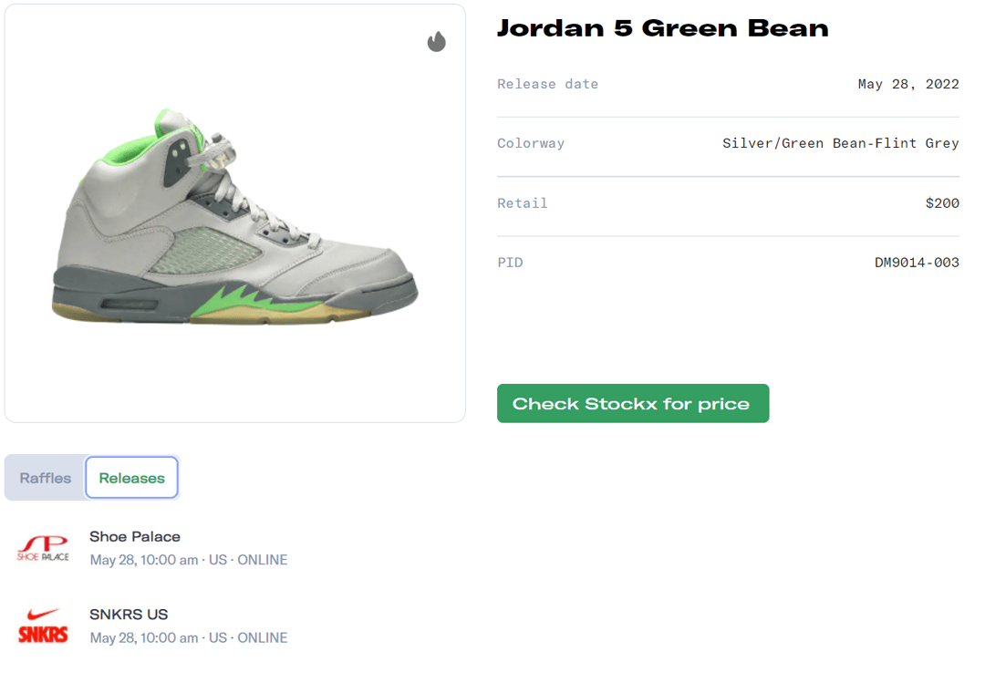This screenshot has height=693, width=985.
Task: Click the Colorway label
Action: [x=531, y=143]
